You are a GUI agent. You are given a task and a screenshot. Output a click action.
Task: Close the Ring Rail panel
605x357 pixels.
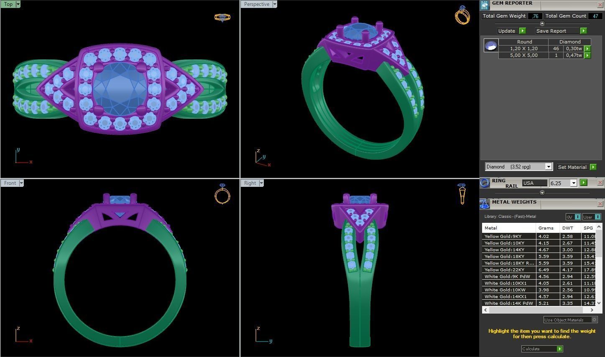(x=600, y=183)
